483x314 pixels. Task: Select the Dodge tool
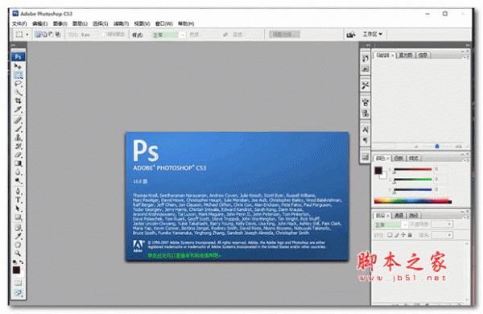[x=18, y=180]
